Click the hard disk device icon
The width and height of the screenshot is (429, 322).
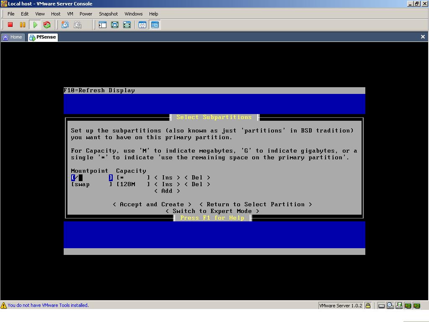point(381,306)
